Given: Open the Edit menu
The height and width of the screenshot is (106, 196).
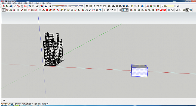Looking at the screenshot, I should pyautogui.click(x=9, y=3).
